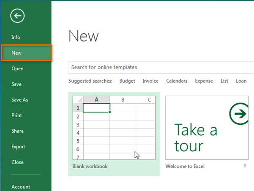
Task: Click the Invoice suggested search
Action: coord(151,81)
